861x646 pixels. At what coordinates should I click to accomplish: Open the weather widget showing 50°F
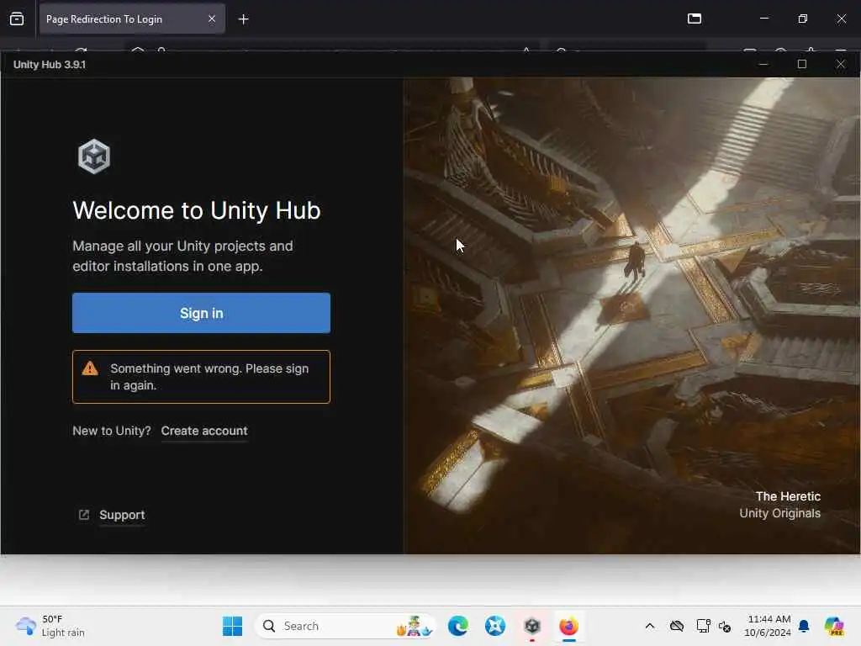click(50, 626)
